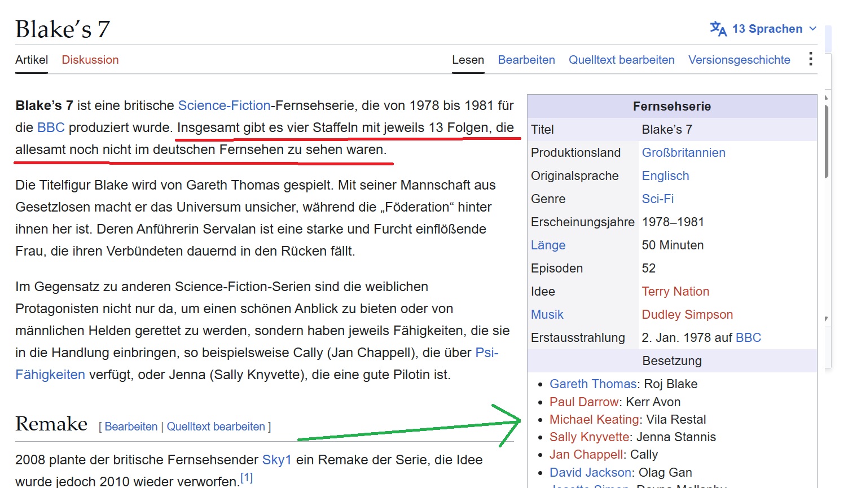This screenshot has width=848, height=488.
Task: Follow the BBC link in intro paragraph
Action: click(51, 128)
